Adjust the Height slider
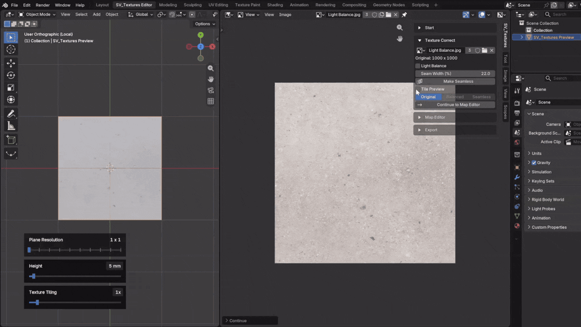The height and width of the screenshot is (327, 581). coord(75,276)
